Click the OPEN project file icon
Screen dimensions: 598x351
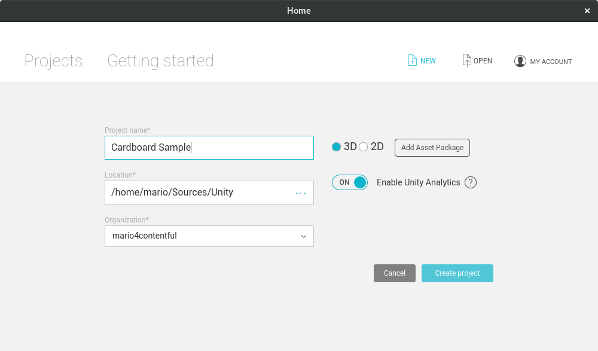click(x=466, y=60)
